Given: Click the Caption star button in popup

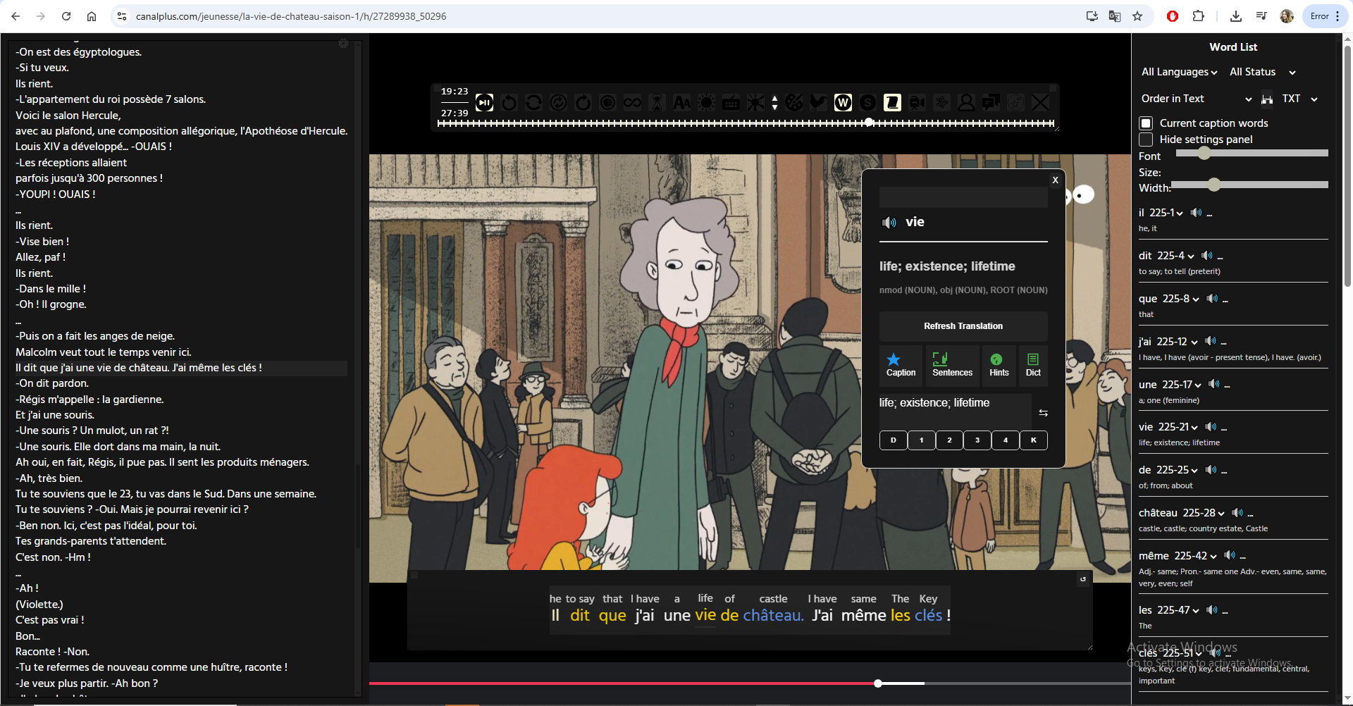Looking at the screenshot, I should coord(901,365).
